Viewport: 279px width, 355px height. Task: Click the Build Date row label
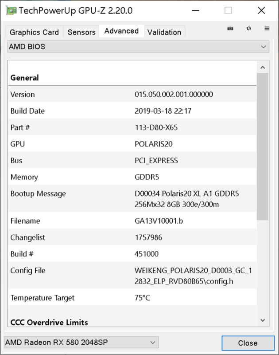pos(27,111)
